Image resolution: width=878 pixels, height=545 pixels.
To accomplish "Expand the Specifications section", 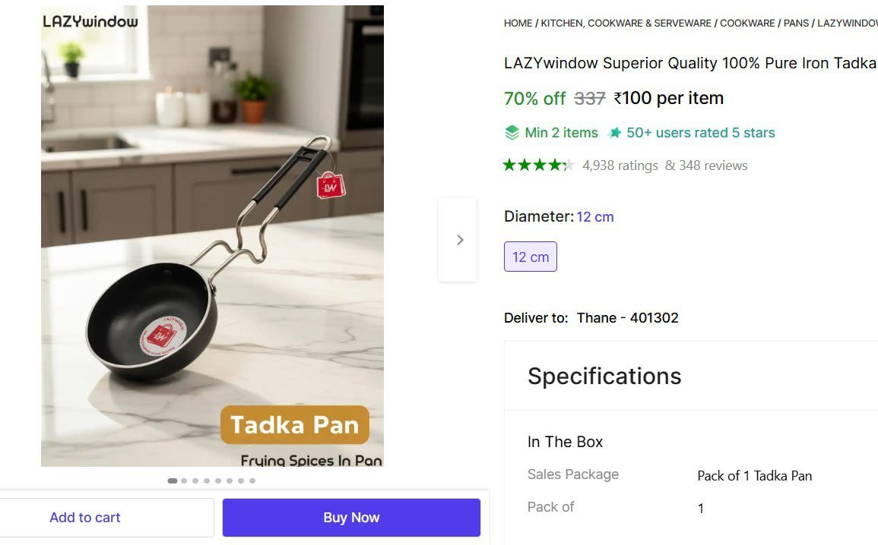I will [604, 376].
